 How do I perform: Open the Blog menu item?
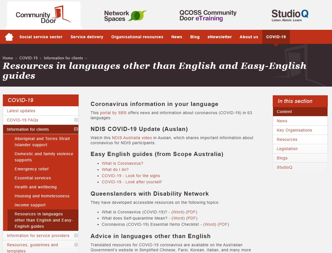click(x=195, y=37)
